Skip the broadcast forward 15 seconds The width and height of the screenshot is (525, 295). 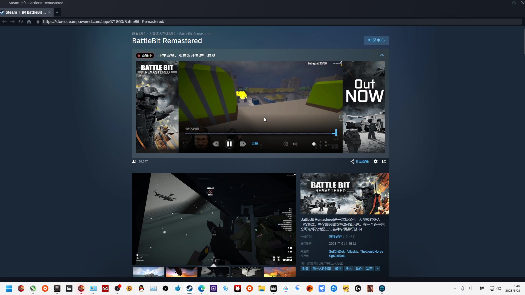point(243,144)
